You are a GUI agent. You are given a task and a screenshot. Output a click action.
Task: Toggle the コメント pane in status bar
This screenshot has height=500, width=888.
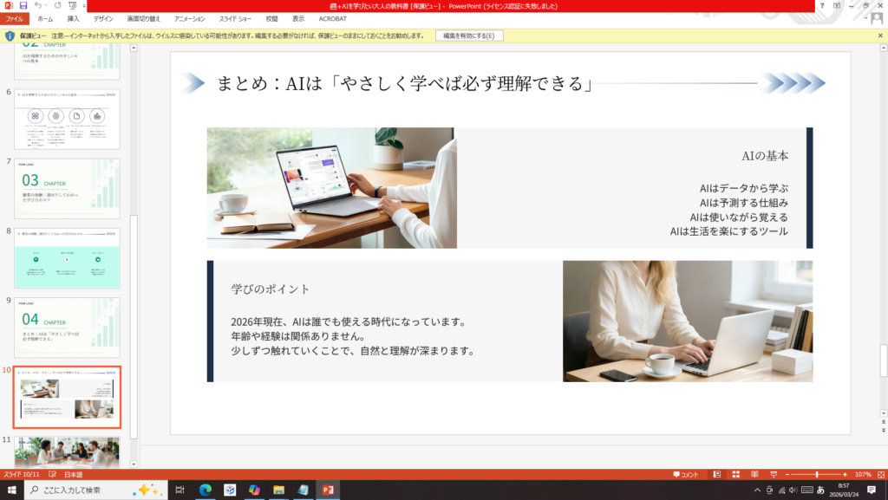(x=685, y=475)
